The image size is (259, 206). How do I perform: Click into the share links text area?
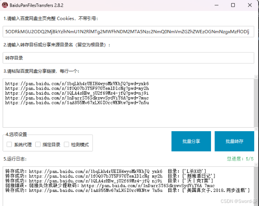(x=128, y=103)
